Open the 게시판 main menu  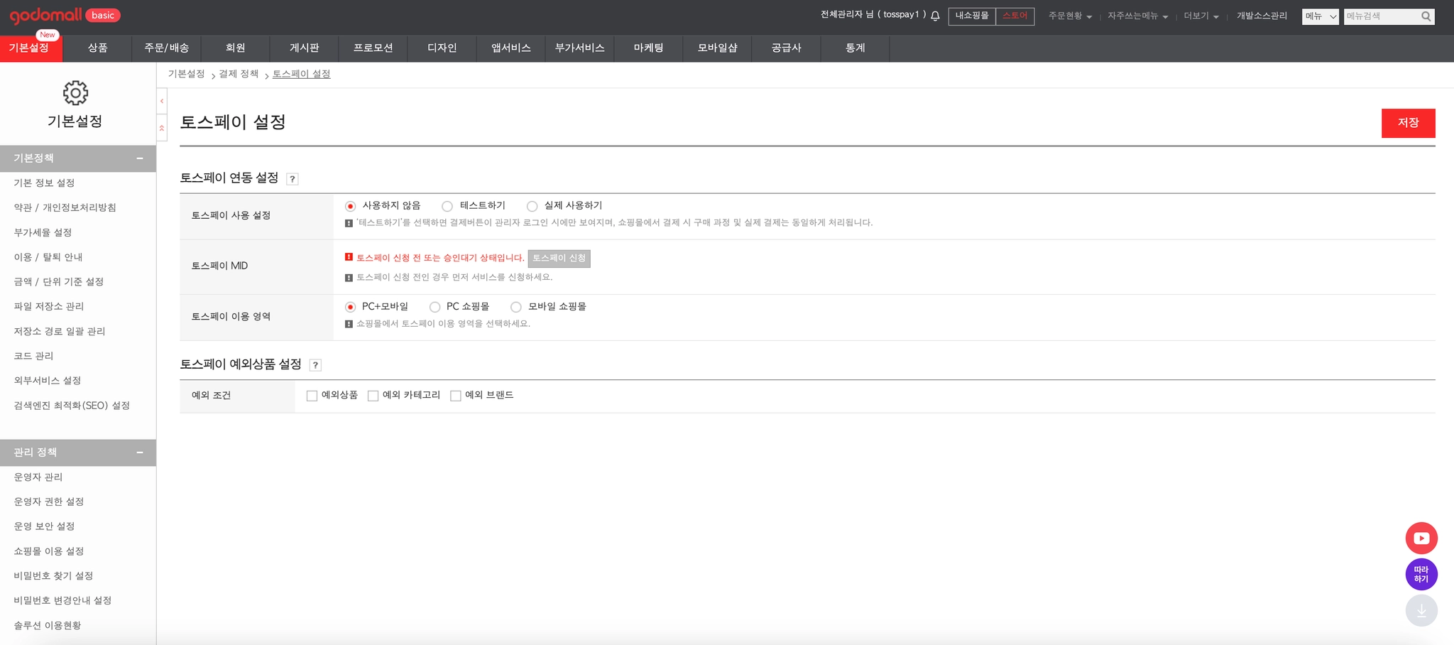click(305, 48)
